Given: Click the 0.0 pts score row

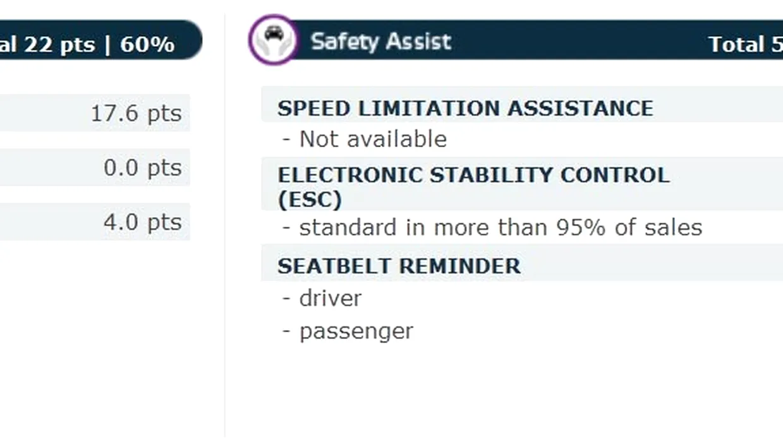Looking at the screenshot, I should pos(95,168).
